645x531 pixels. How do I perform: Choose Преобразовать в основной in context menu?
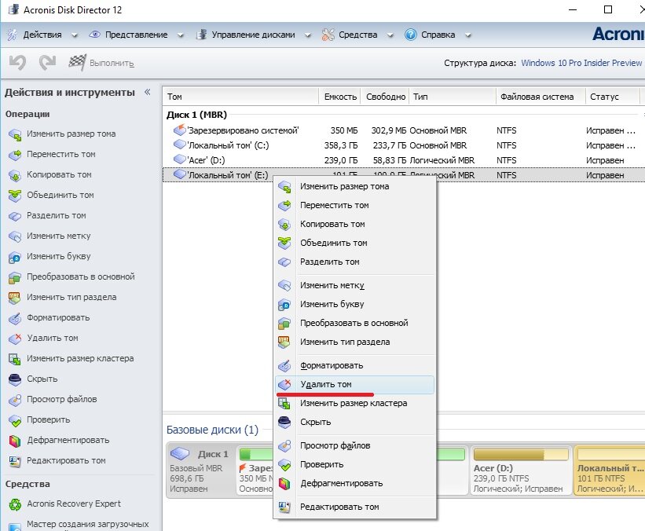[354, 324]
